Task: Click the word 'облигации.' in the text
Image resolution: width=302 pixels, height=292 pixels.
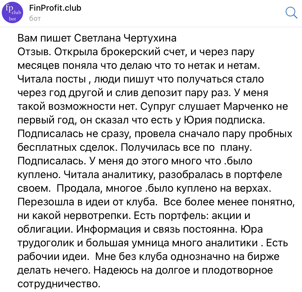Action: (x=45, y=229)
